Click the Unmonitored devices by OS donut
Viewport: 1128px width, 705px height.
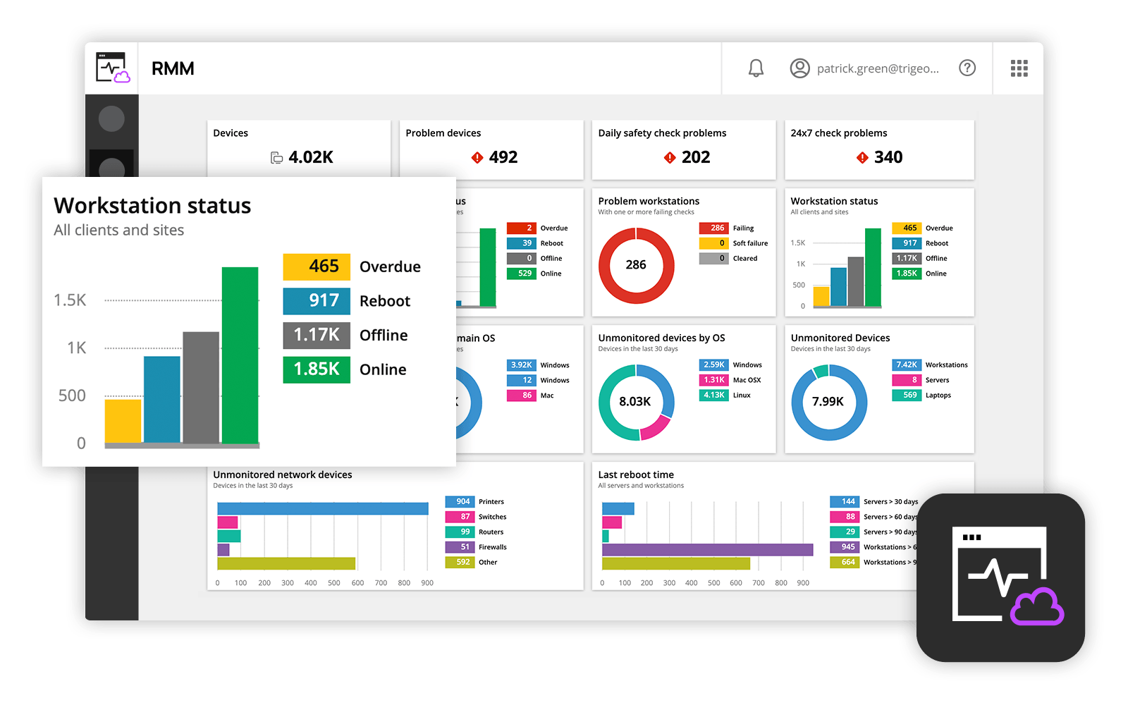coord(636,402)
